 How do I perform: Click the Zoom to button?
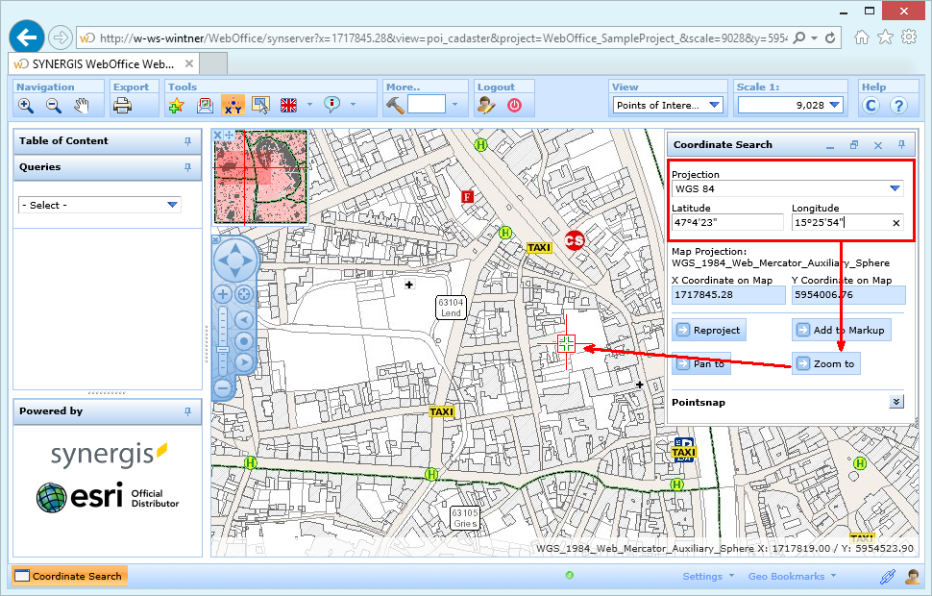point(825,362)
